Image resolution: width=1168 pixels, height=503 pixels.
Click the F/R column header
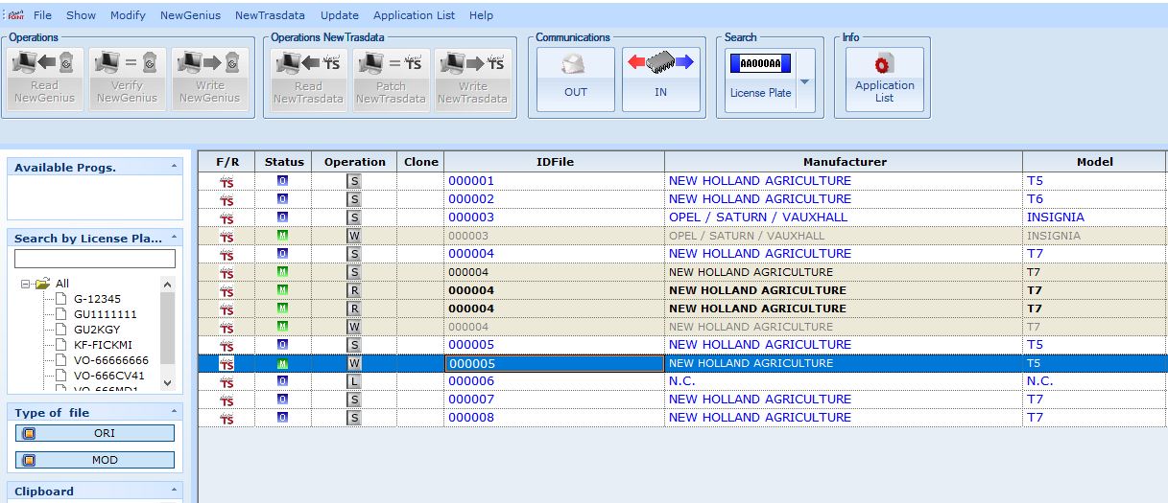coord(227,162)
